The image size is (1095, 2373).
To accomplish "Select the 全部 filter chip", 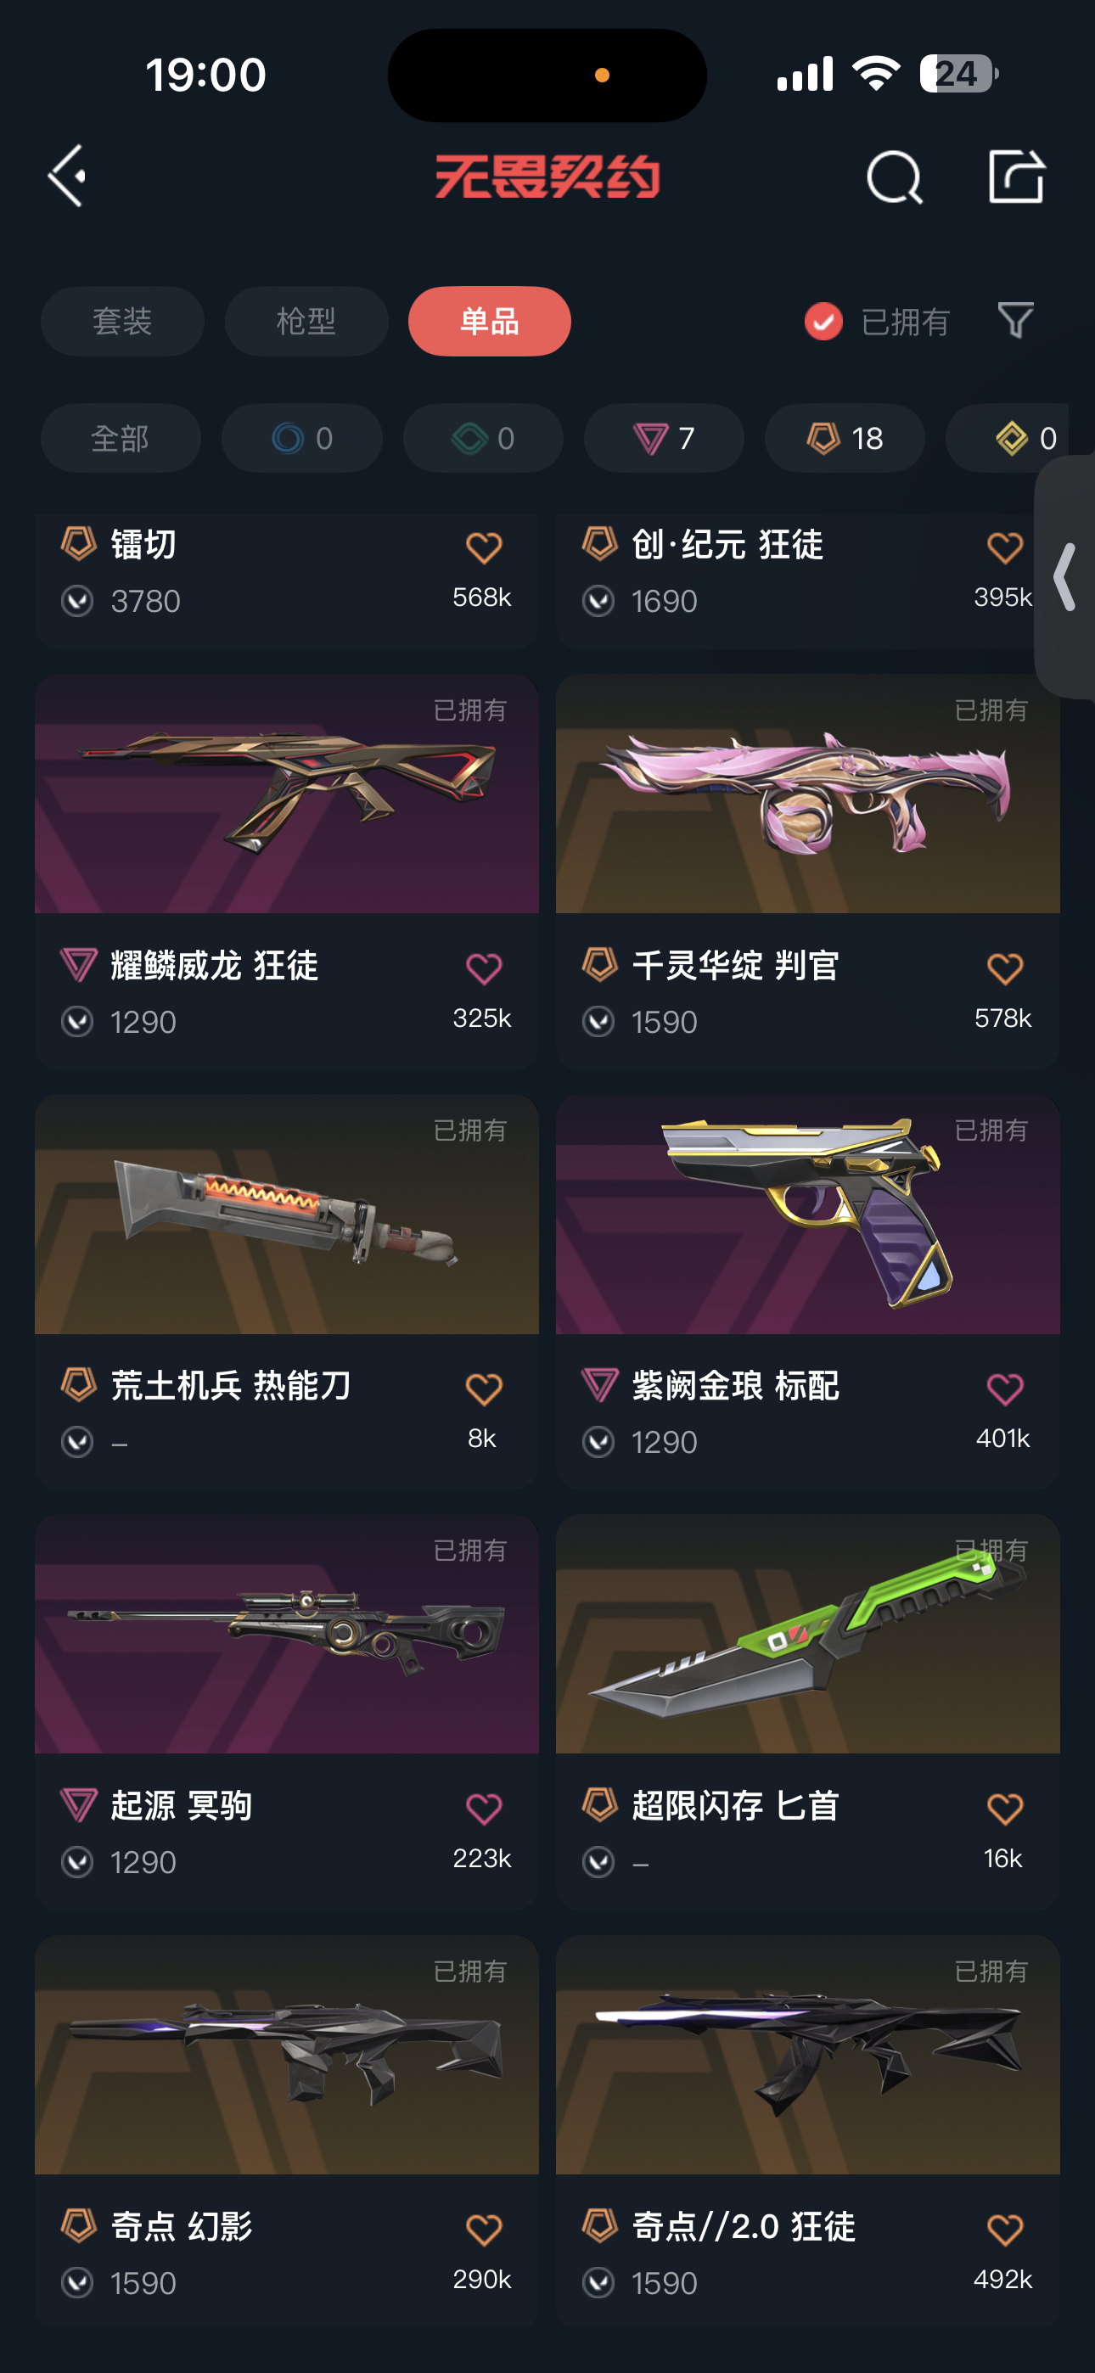I will 121,438.
